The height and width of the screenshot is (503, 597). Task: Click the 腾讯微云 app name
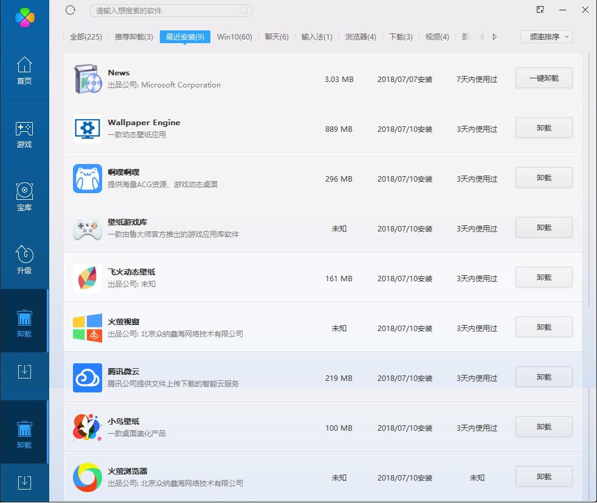(x=124, y=372)
